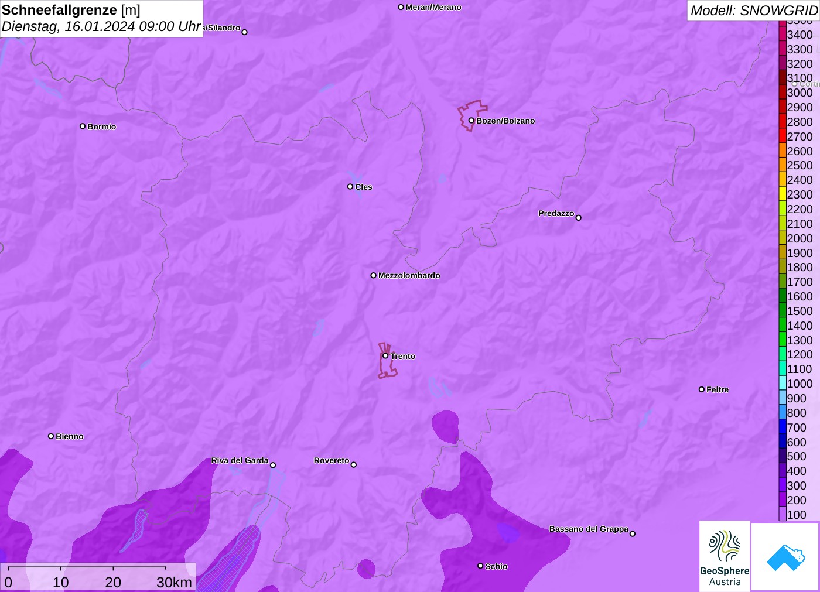820x592 pixels.
Task: Select the Cles location marker
Action: pyautogui.click(x=350, y=187)
